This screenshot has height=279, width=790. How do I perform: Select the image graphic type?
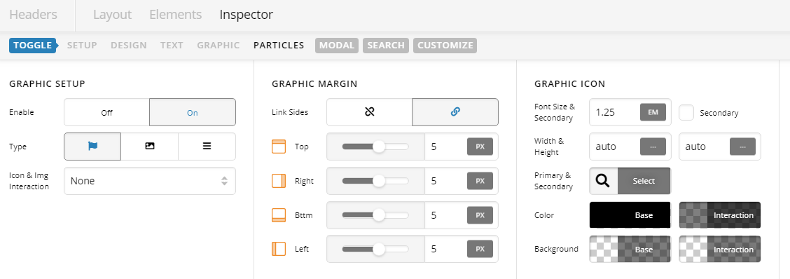coord(150,147)
